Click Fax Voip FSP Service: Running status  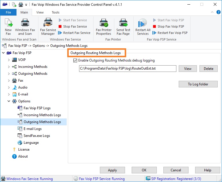tap(102, 179)
